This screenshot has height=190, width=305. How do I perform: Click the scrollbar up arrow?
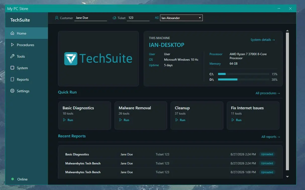(x=287, y=31)
